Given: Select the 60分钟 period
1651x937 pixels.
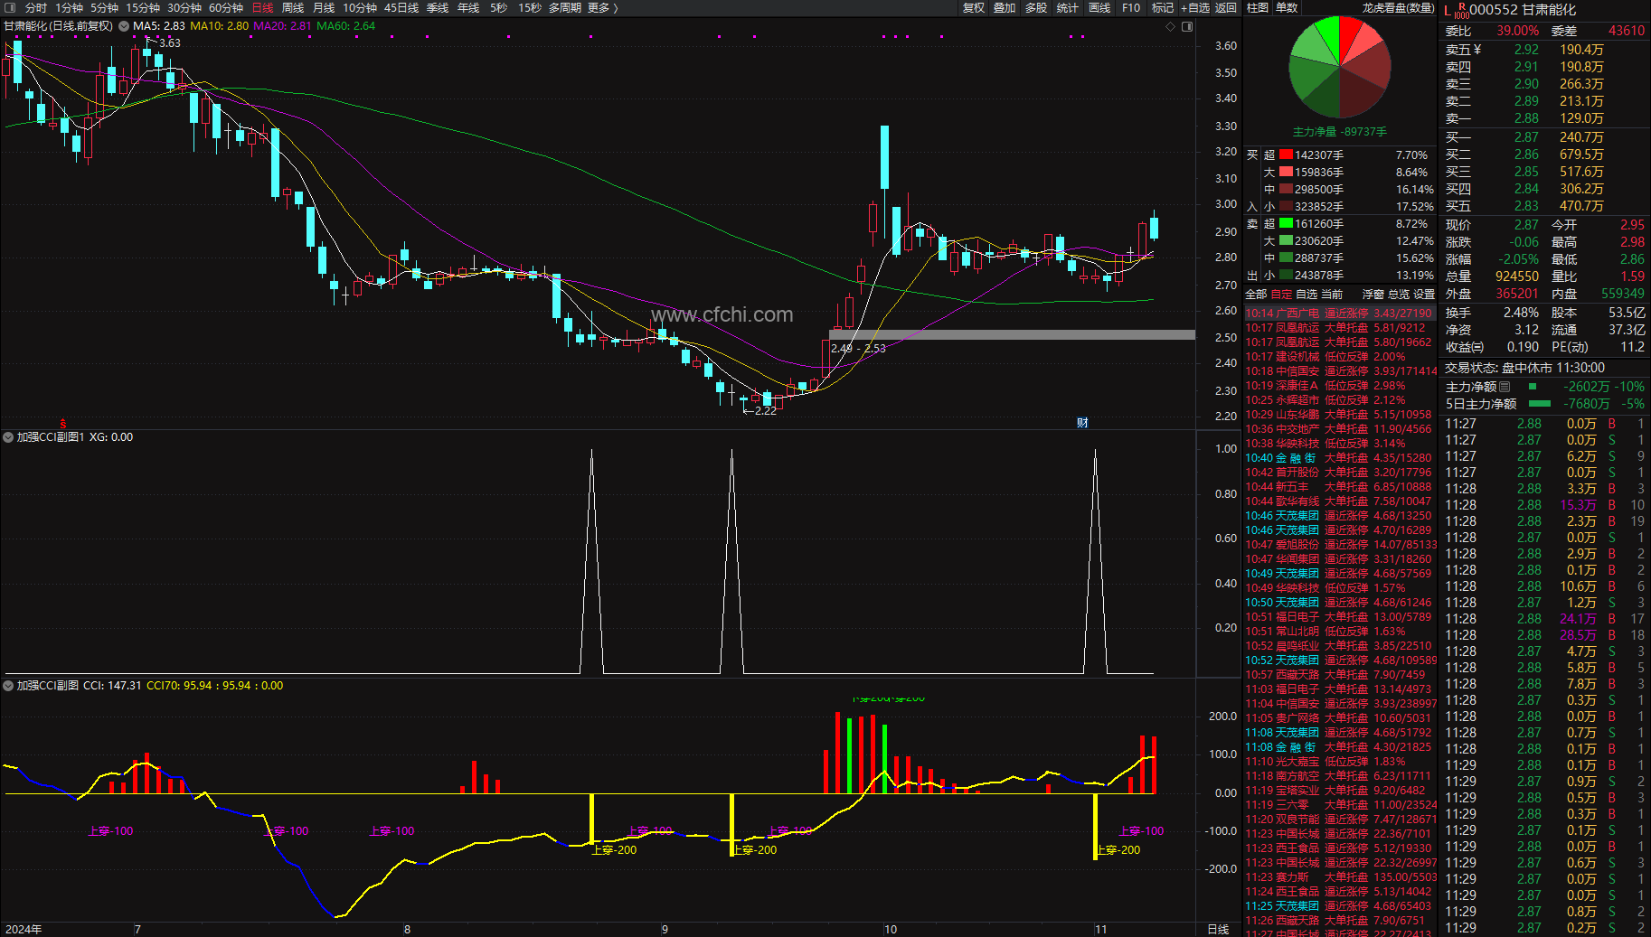Looking at the screenshot, I should [226, 7].
